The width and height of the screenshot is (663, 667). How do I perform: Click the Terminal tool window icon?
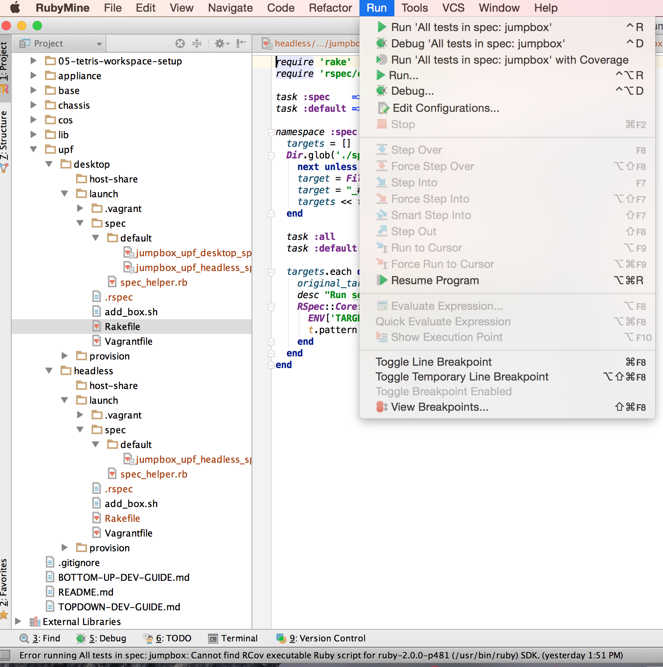(x=213, y=639)
